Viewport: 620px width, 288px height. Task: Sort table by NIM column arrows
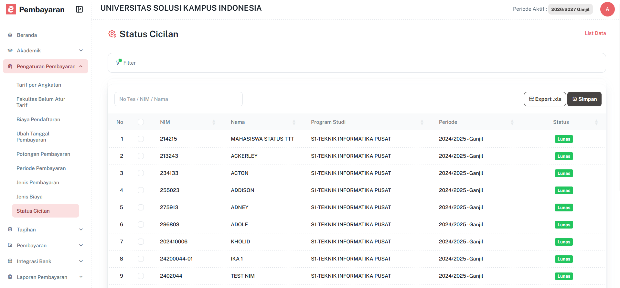[x=214, y=122]
